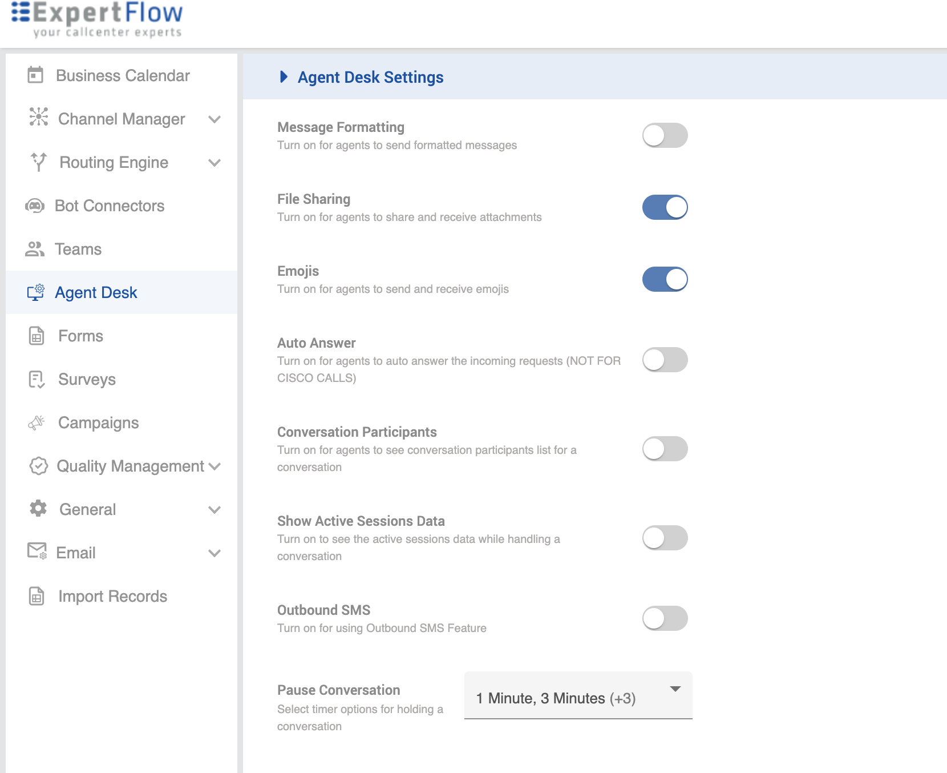Turn off the Emojis switch
The image size is (947, 773).
pos(665,279)
